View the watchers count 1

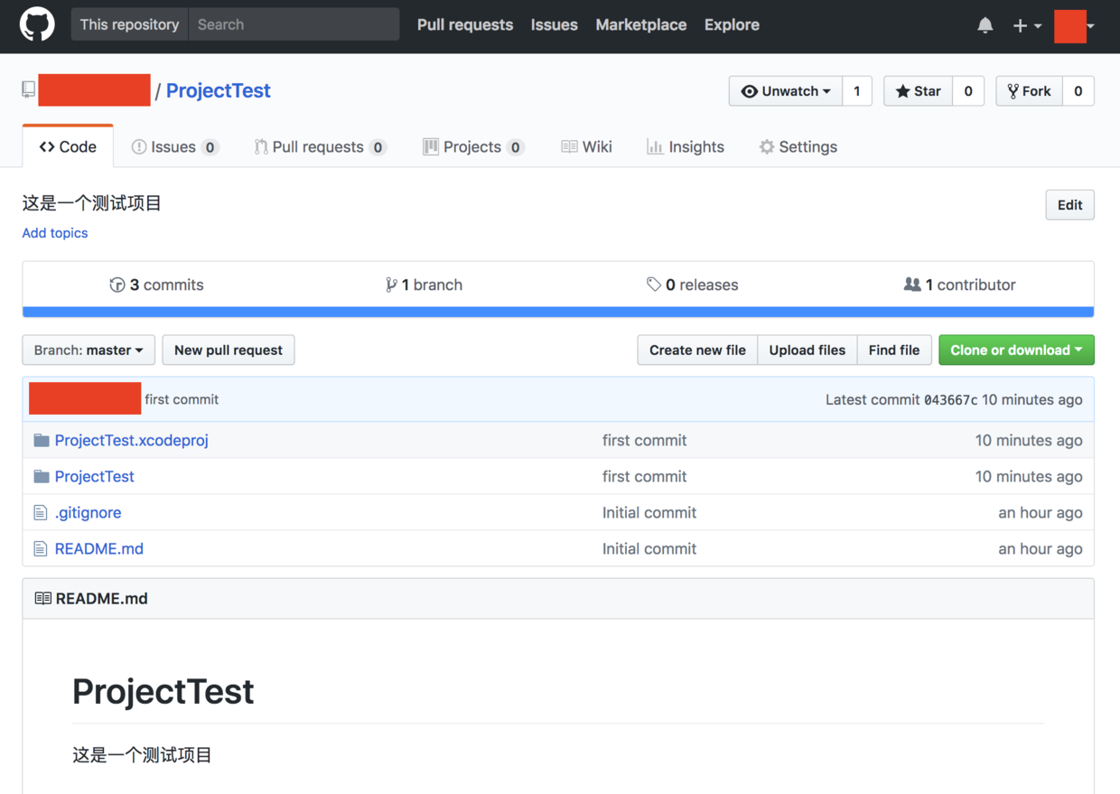pos(857,91)
